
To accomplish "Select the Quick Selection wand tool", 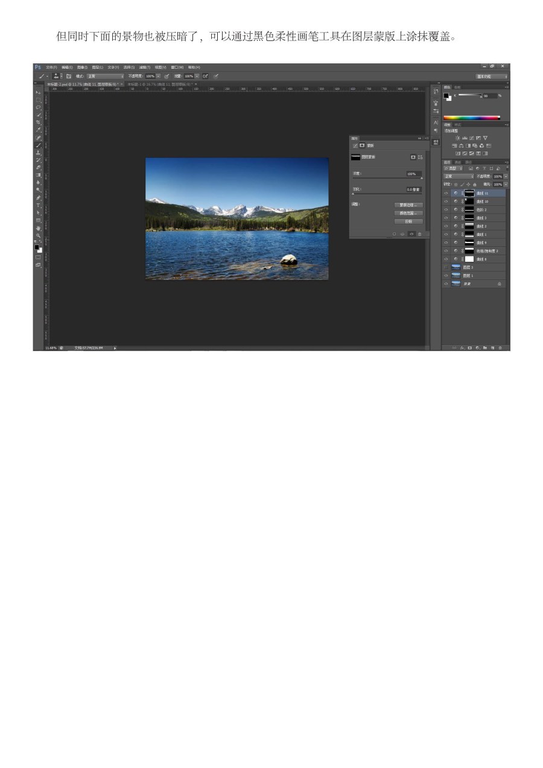I will coord(38,115).
